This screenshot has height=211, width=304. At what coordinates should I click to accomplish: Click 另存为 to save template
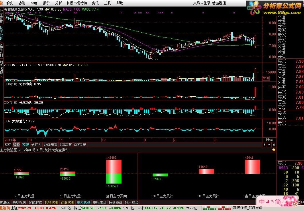(x=36, y=144)
